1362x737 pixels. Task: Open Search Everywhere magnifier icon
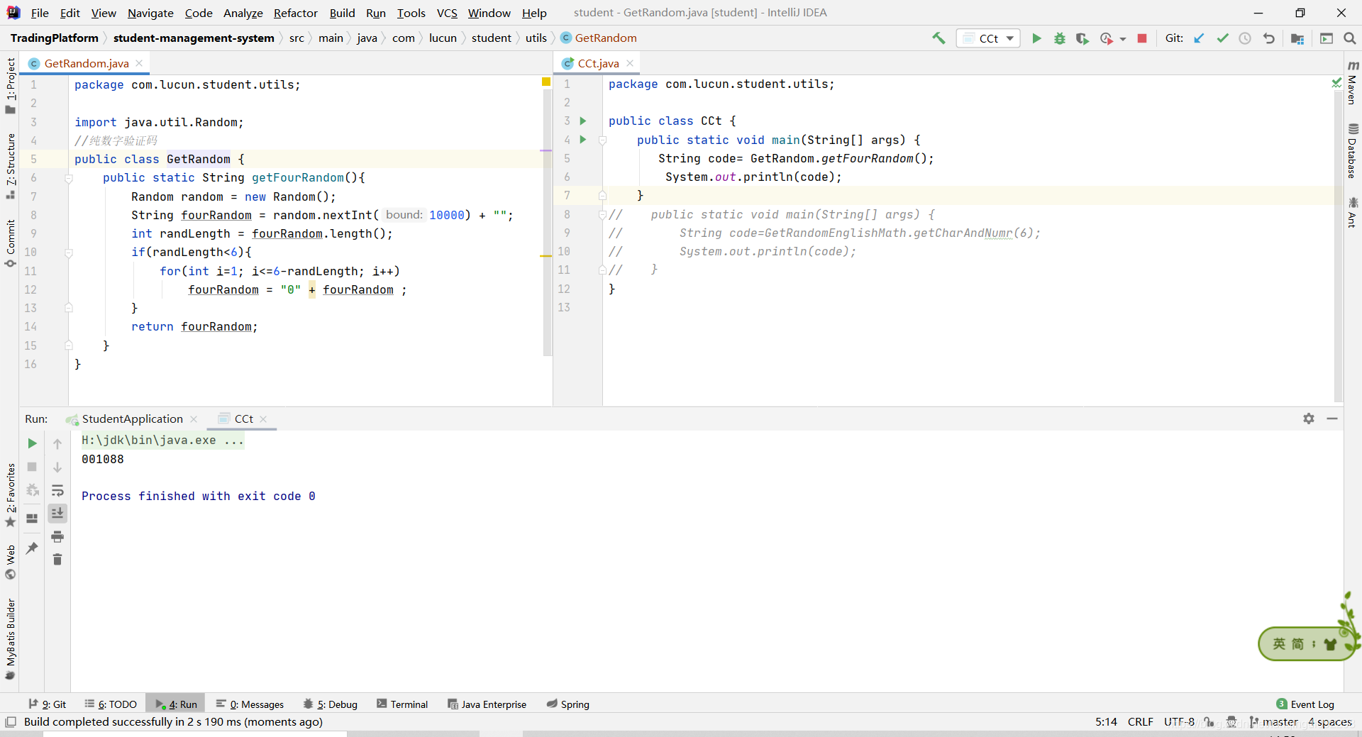(1349, 38)
